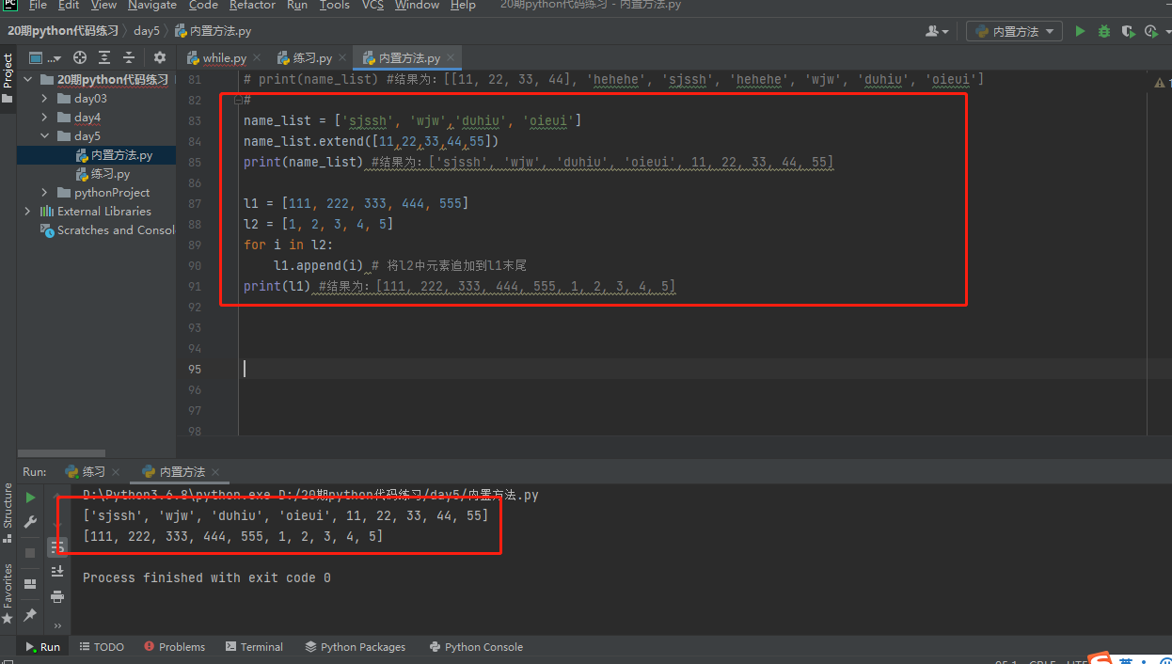Image resolution: width=1172 pixels, height=664 pixels.
Task: Expand External Libraries node
Action: (x=28, y=212)
